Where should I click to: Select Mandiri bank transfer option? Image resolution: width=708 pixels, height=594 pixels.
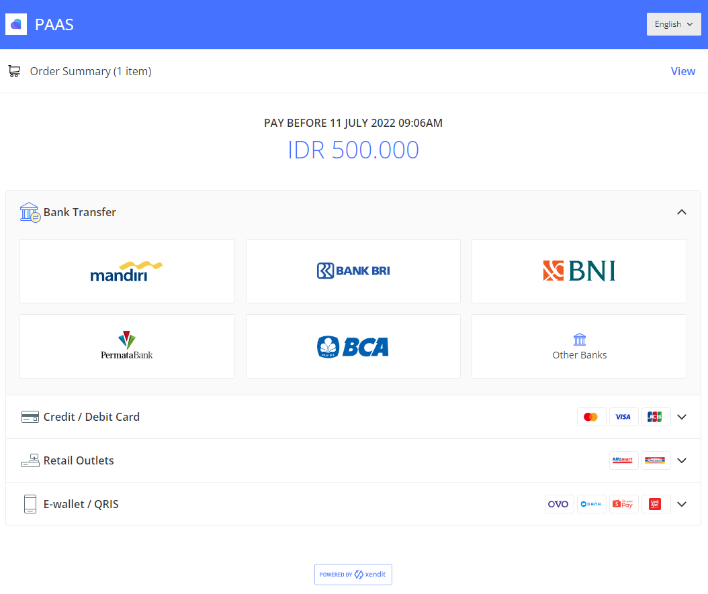point(128,271)
